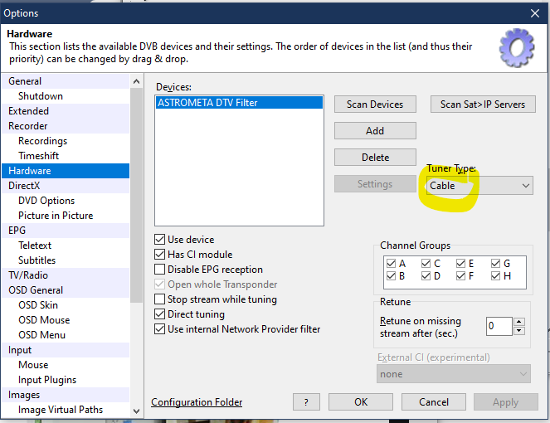
Task: Click the Scan Devices button
Action: coord(375,105)
